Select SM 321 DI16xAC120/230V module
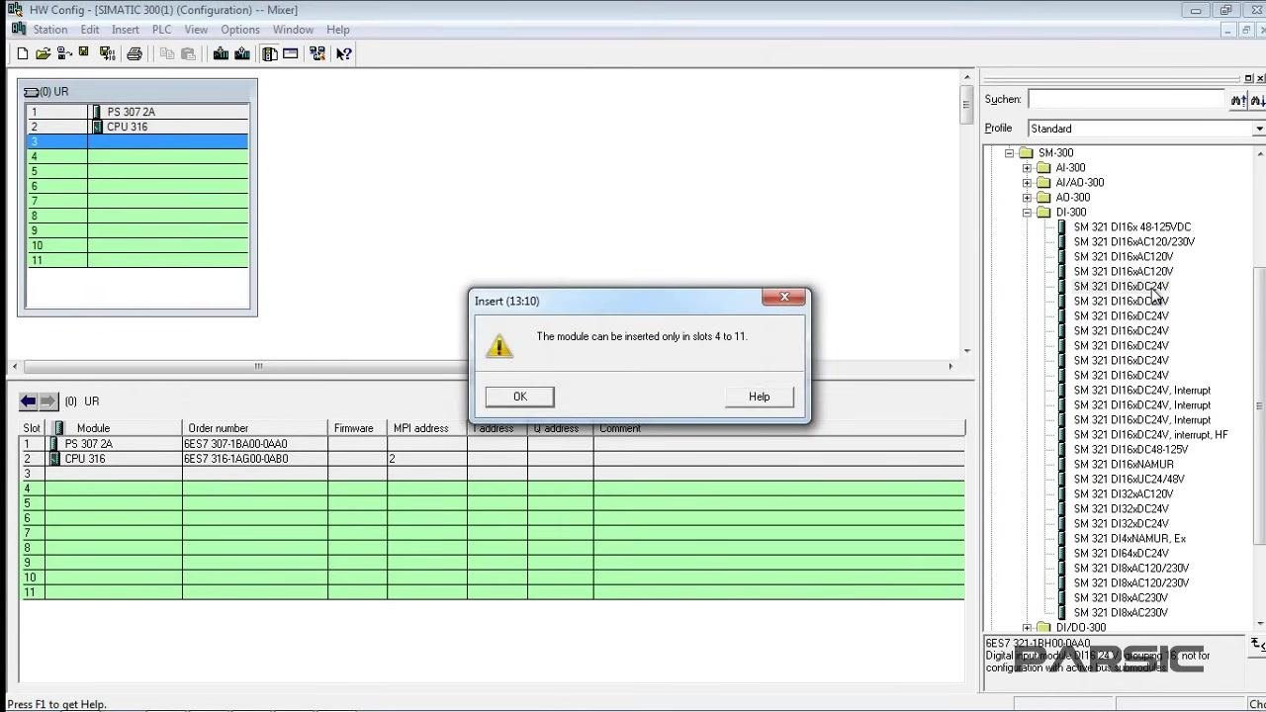This screenshot has width=1266, height=712. tap(1133, 241)
